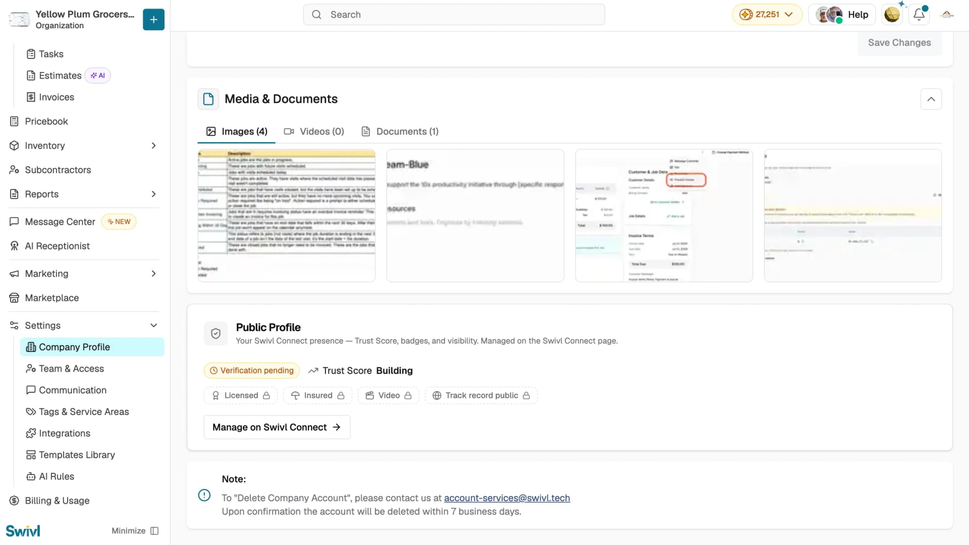Screen dimensions: 969x545
Task: Open the fourth faded yellow-band image thumbnail
Action: 853,215
